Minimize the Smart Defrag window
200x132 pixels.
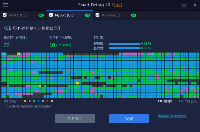point(173,5)
